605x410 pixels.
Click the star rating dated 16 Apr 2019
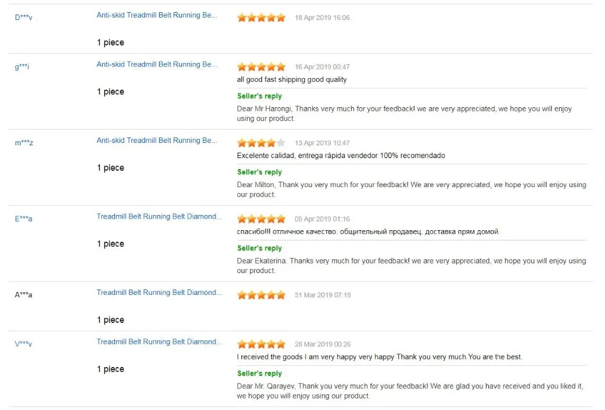pyautogui.click(x=261, y=67)
